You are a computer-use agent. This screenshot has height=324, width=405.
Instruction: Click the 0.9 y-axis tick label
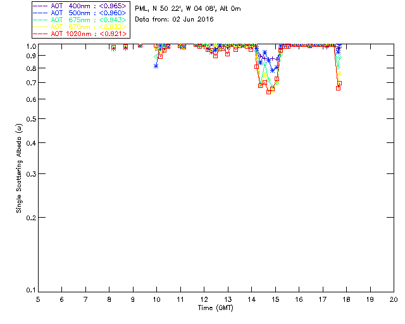(x=31, y=56)
